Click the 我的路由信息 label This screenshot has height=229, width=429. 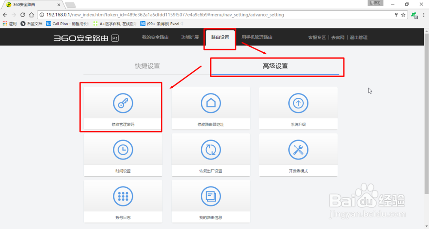click(211, 217)
